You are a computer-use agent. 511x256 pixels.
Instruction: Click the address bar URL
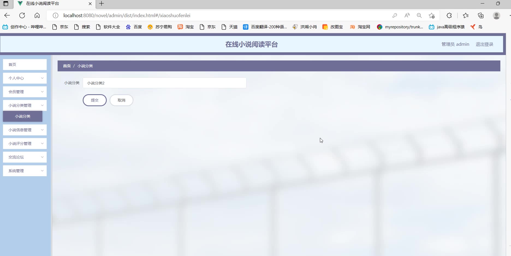(x=127, y=16)
